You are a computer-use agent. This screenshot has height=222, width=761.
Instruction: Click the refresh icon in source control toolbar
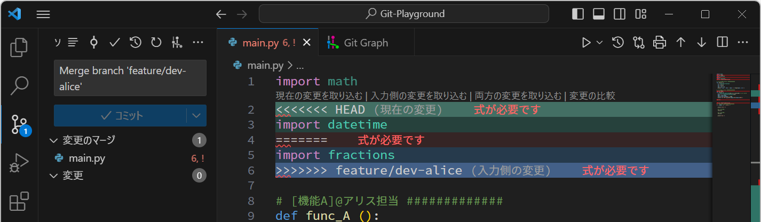click(156, 43)
